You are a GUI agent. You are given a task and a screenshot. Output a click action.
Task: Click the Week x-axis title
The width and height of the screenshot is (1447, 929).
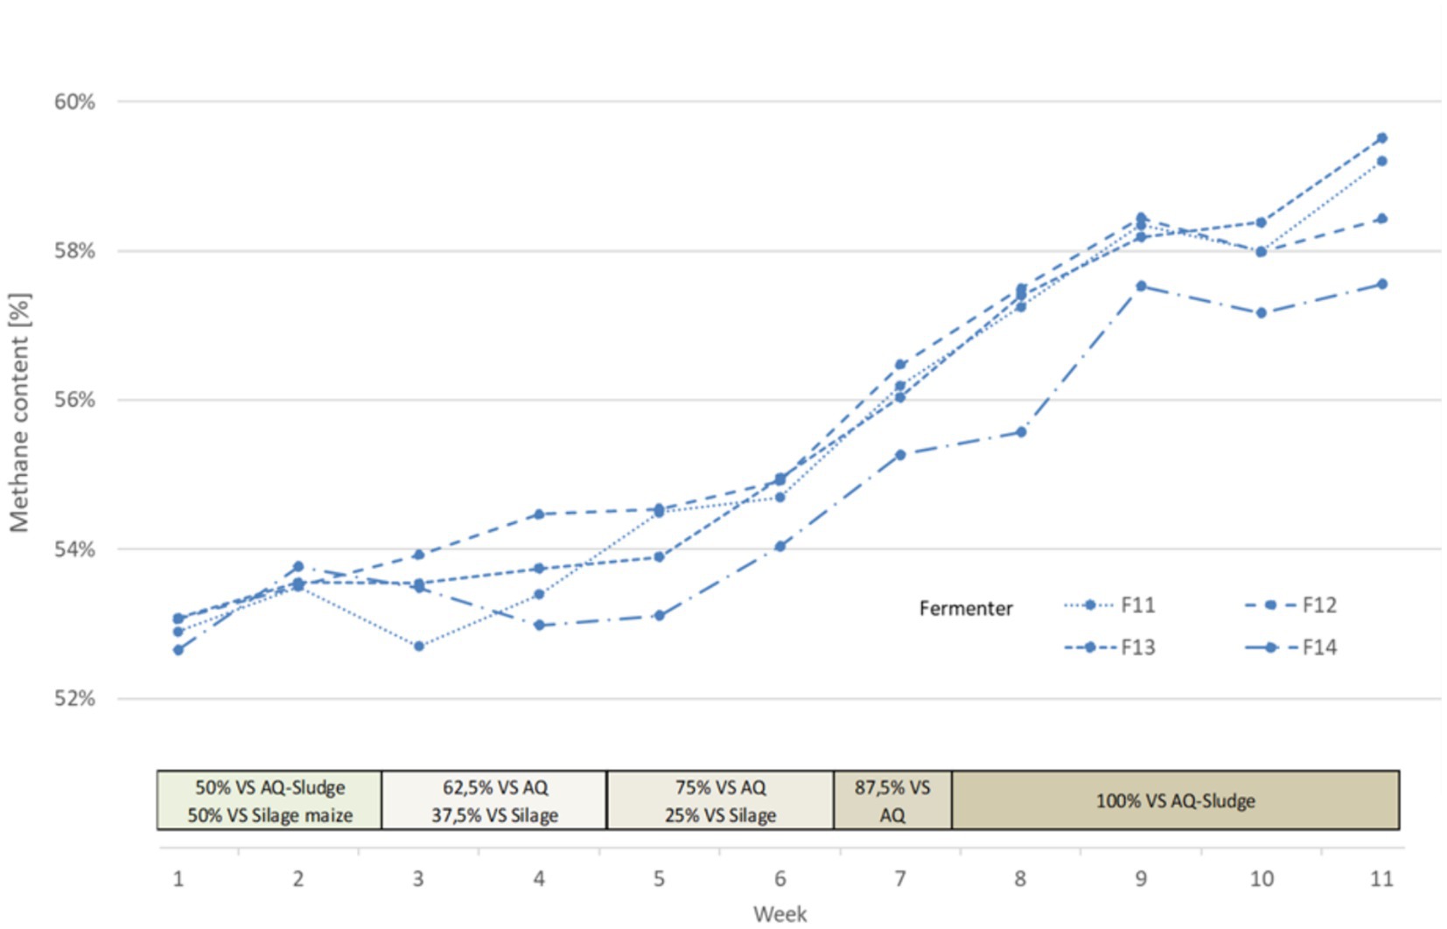[779, 914]
